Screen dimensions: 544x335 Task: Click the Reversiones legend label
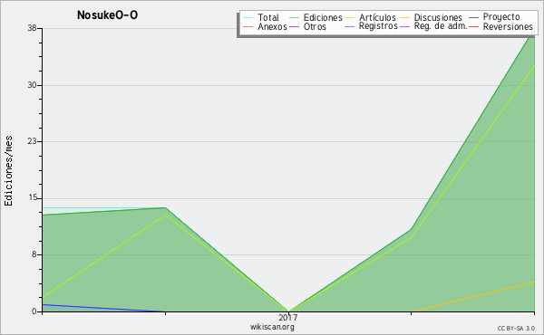point(508,26)
